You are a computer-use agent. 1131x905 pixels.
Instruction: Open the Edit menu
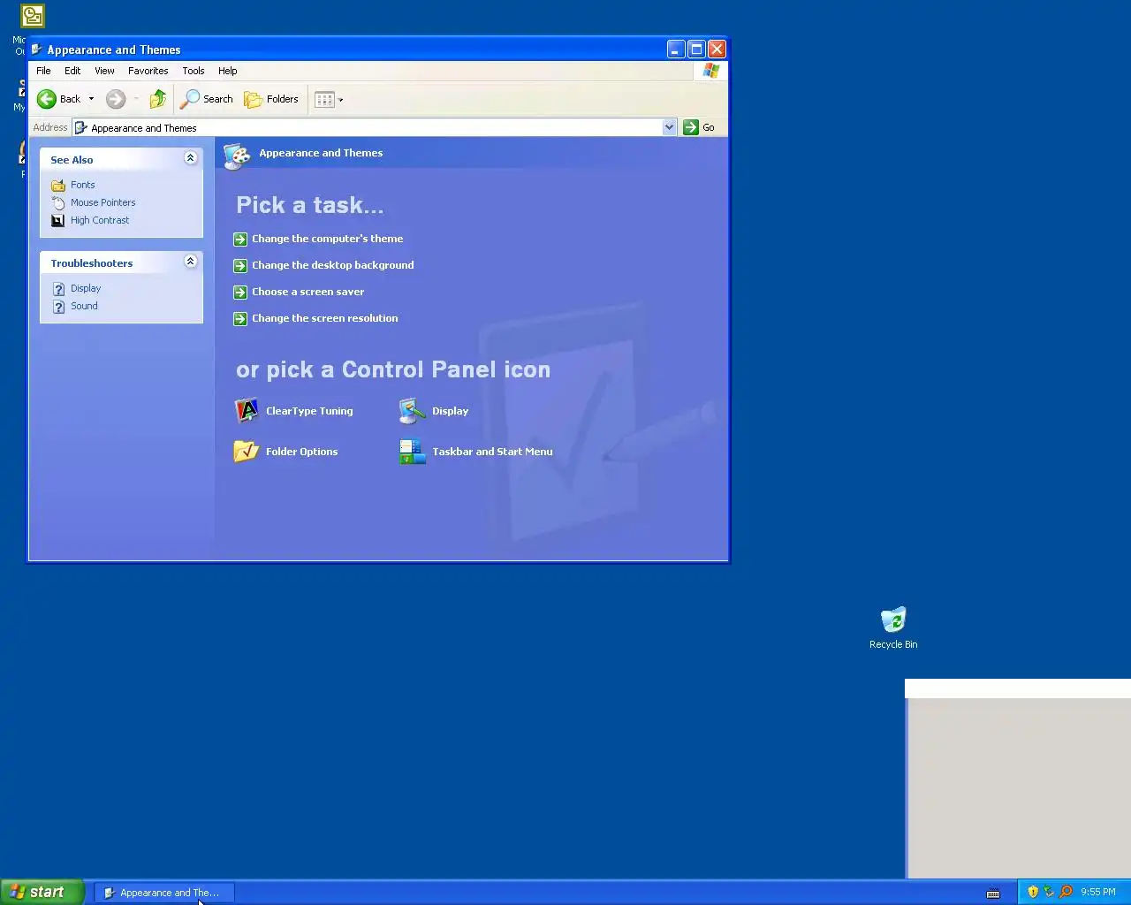point(72,71)
